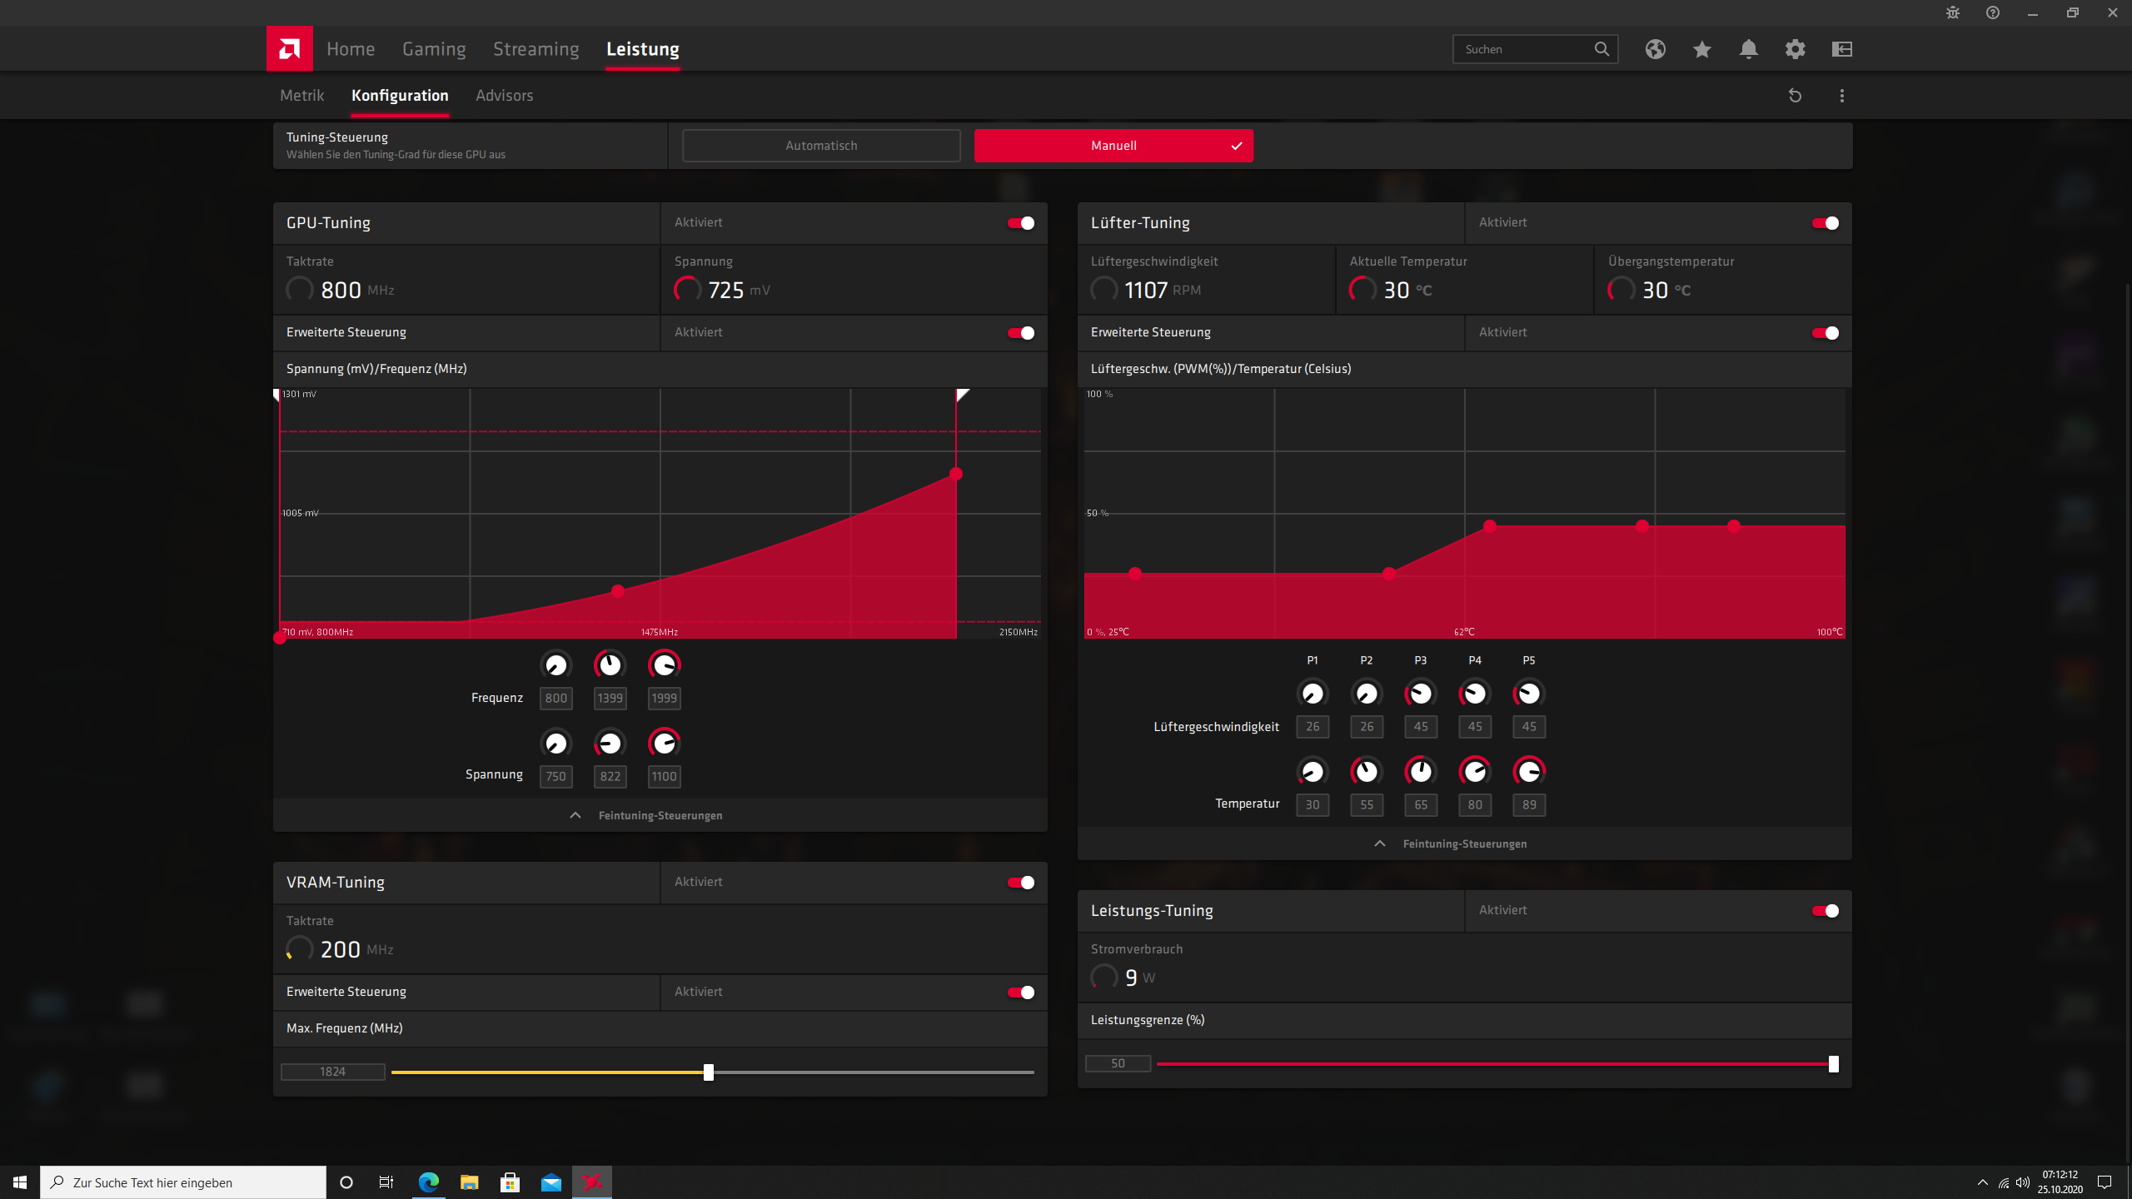
Task: Toggle sidebar panel layout icon
Action: coord(1841,49)
